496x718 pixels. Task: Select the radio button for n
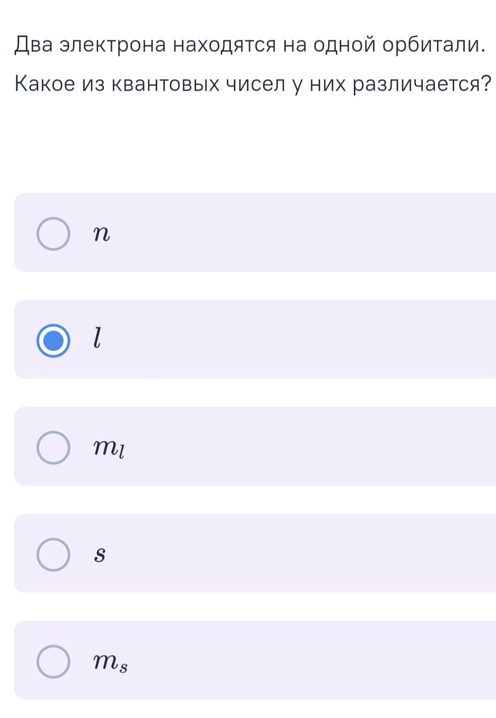pos(53,234)
